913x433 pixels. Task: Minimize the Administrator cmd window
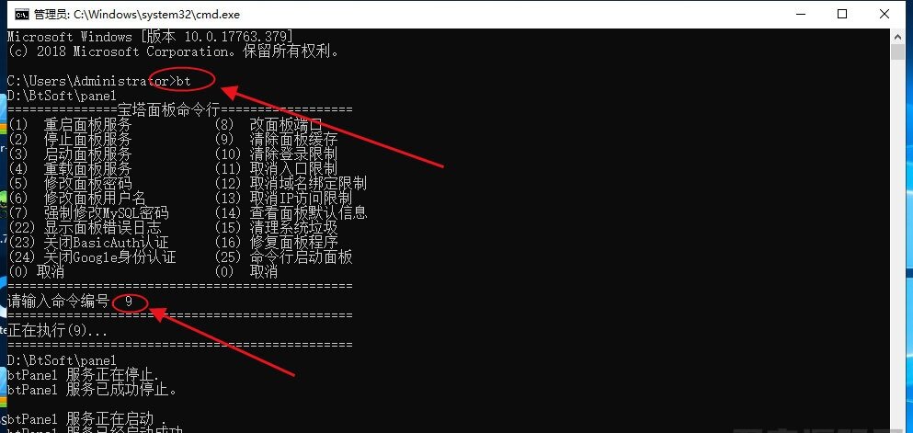click(x=800, y=15)
